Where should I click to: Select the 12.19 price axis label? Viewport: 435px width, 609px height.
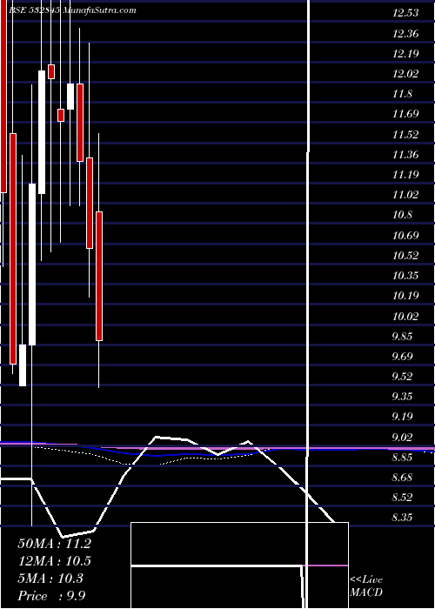pos(405,54)
